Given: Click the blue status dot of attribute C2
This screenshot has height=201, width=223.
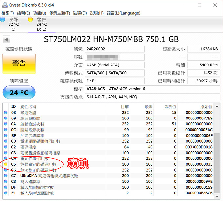Looking at the screenshot, I should point(6,147).
